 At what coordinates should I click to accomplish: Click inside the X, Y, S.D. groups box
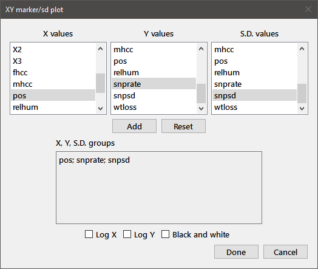[x=159, y=188]
